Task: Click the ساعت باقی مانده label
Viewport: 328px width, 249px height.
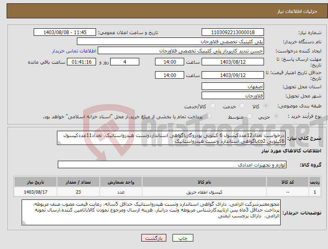Action: coord(47,62)
